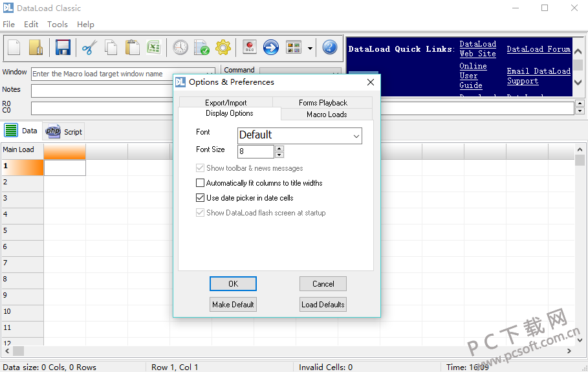The height and width of the screenshot is (372, 588).
Task: Toggle Show DataLoad flash screen at startup
Action: pos(201,213)
